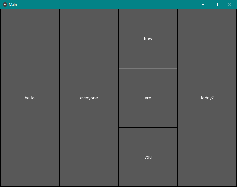Minimize the Main window

[x=203, y=4]
